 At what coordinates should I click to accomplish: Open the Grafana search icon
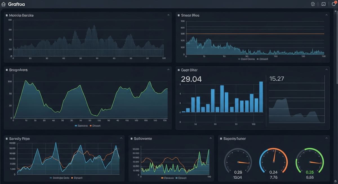[312, 4]
